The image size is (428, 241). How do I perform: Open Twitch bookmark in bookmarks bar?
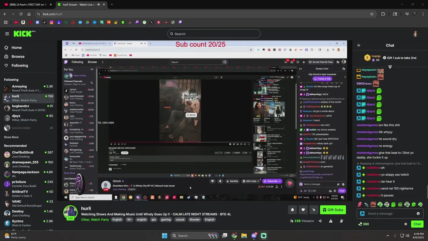pyautogui.click(x=180, y=22)
